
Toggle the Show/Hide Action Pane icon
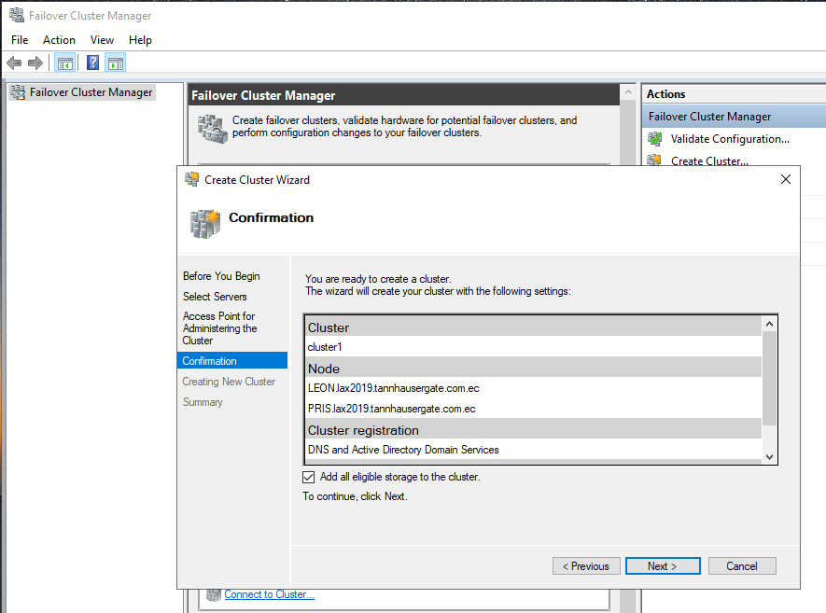click(115, 63)
